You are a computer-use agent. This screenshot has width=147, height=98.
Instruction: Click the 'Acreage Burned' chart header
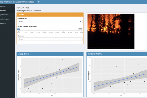coord(50,54)
